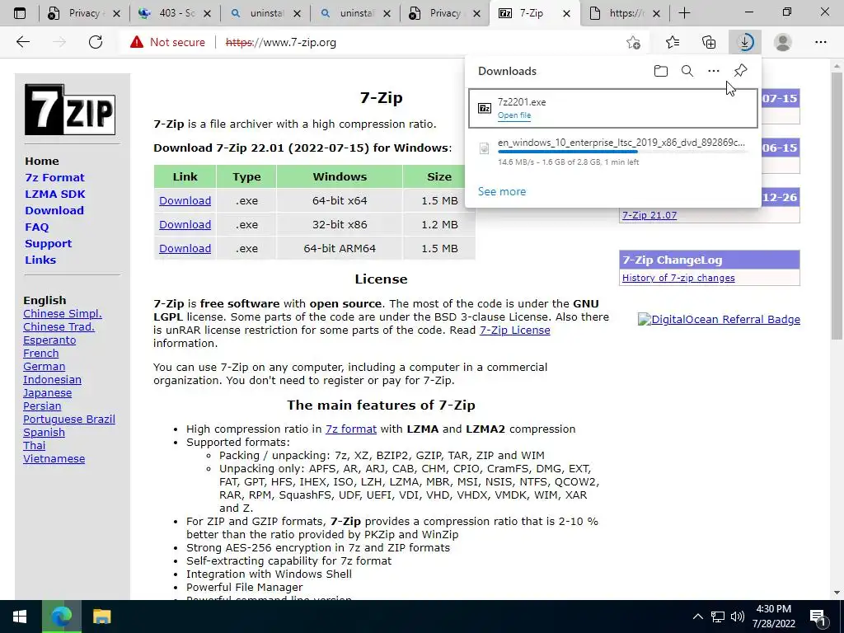Viewport: 844px width, 633px height.
Task: Open History of 7-zip changes link
Action: (x=678, y=278)
